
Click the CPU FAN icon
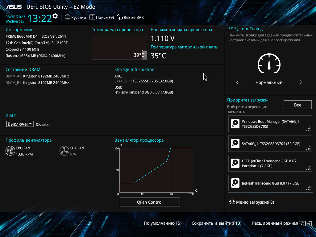tap(10, 151)
